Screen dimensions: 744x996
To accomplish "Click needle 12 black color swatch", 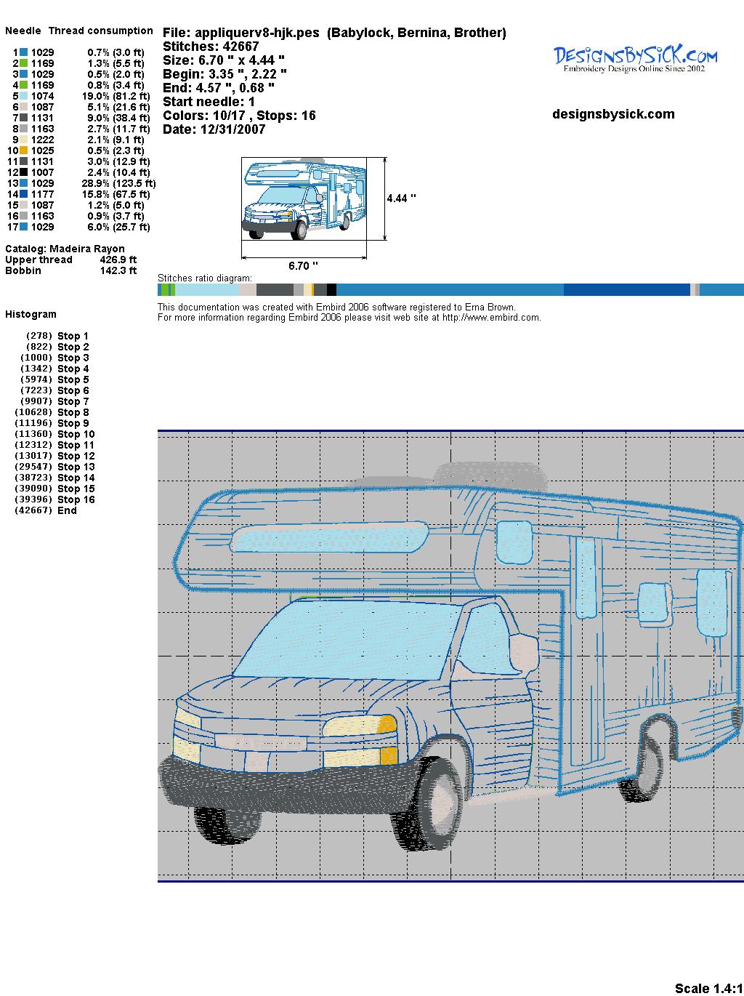I will [x=24, y=172].
